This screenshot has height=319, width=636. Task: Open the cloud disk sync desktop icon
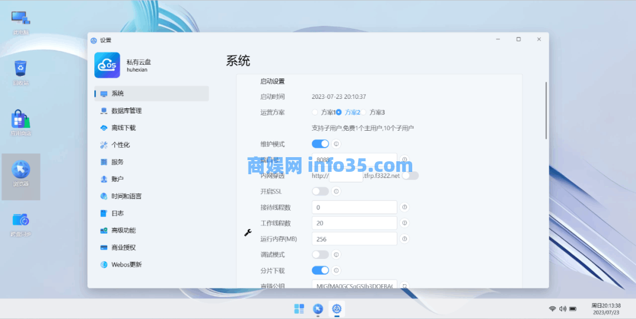[21, 224]
